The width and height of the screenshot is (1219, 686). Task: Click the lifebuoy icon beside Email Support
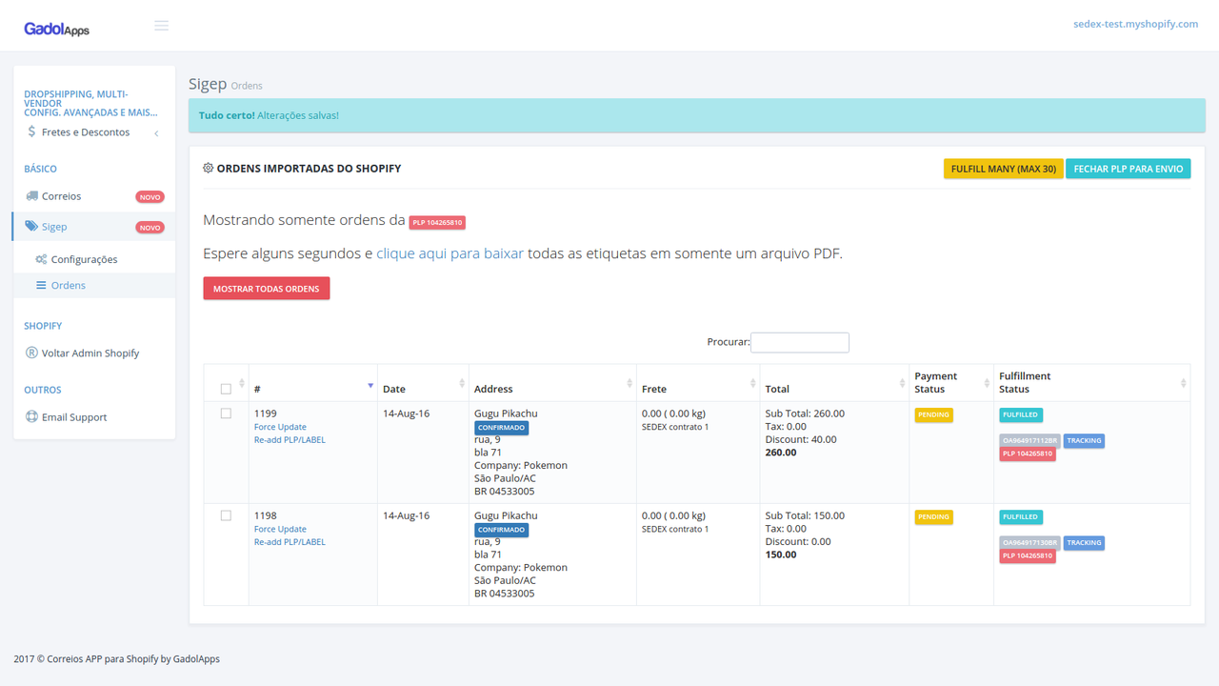pos(32,417)
